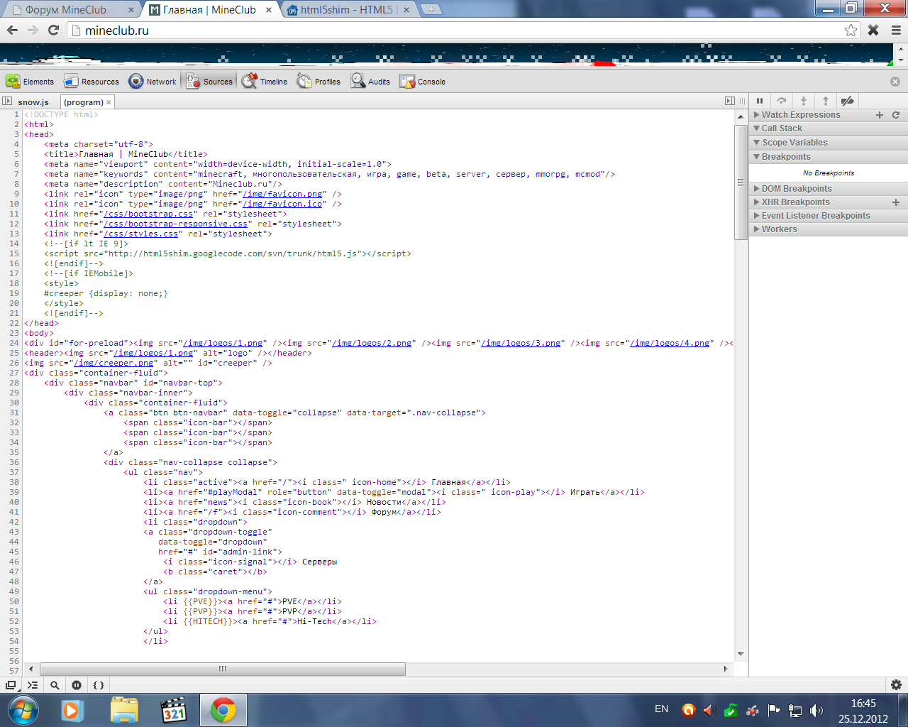The width and height of the screenshot is (908, 727).
Task: Show the file navigator sidebar
Action: (x=7, y=102)
